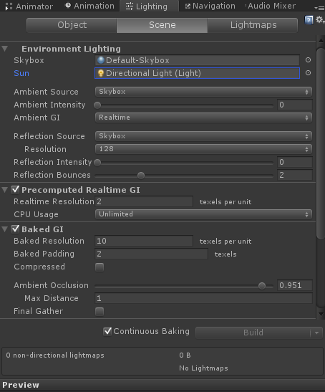325x392 pixels.
Task: Enable the Final Gather checkbox
Action: pos(100,312)
